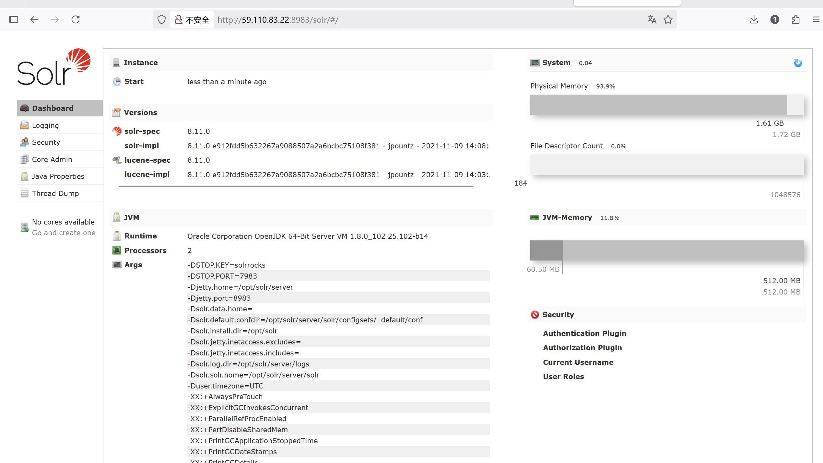Bookmark this page with the star

668,20
